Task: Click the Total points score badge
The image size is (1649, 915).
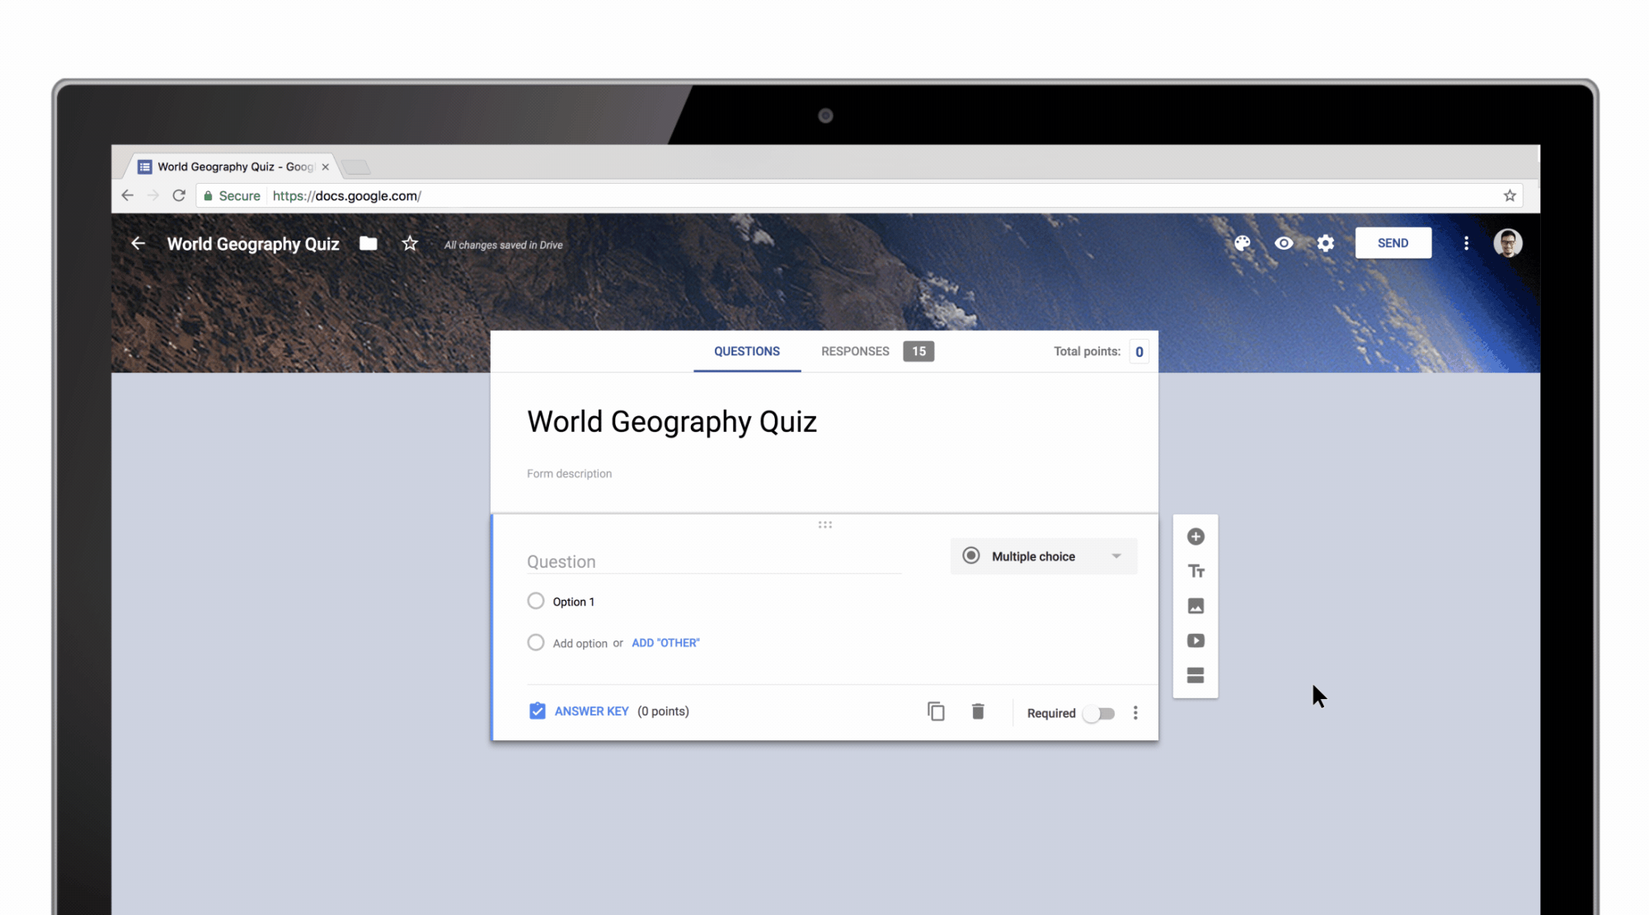Action: click(x=1139, y=350)
